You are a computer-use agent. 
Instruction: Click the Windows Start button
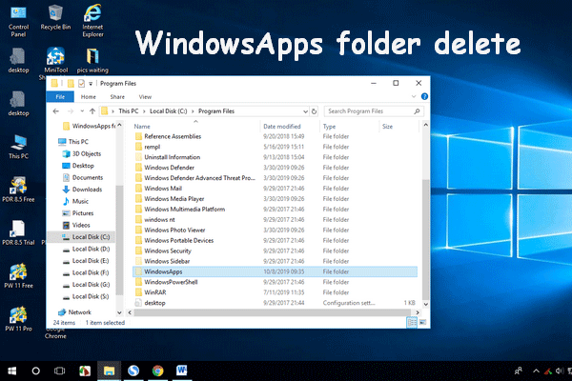[x=10, y=370]
